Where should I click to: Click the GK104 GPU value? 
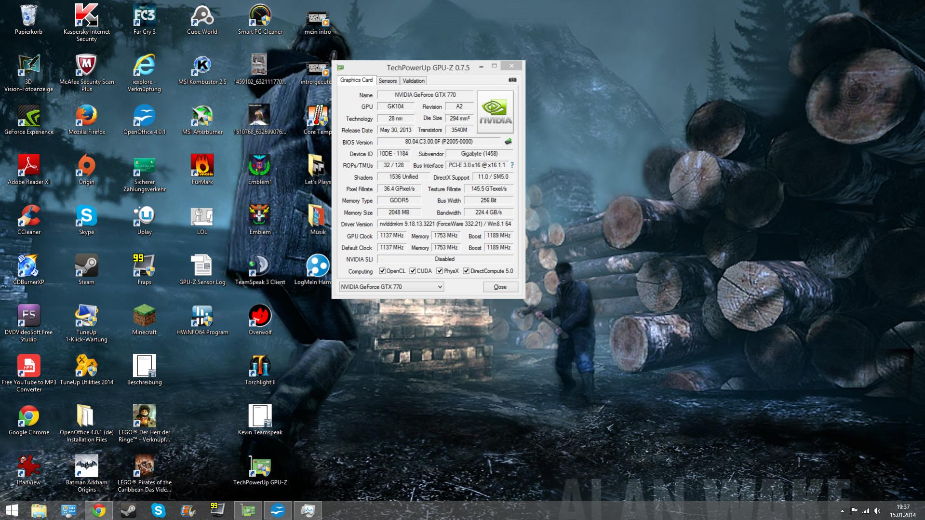[x=395, y=107]
